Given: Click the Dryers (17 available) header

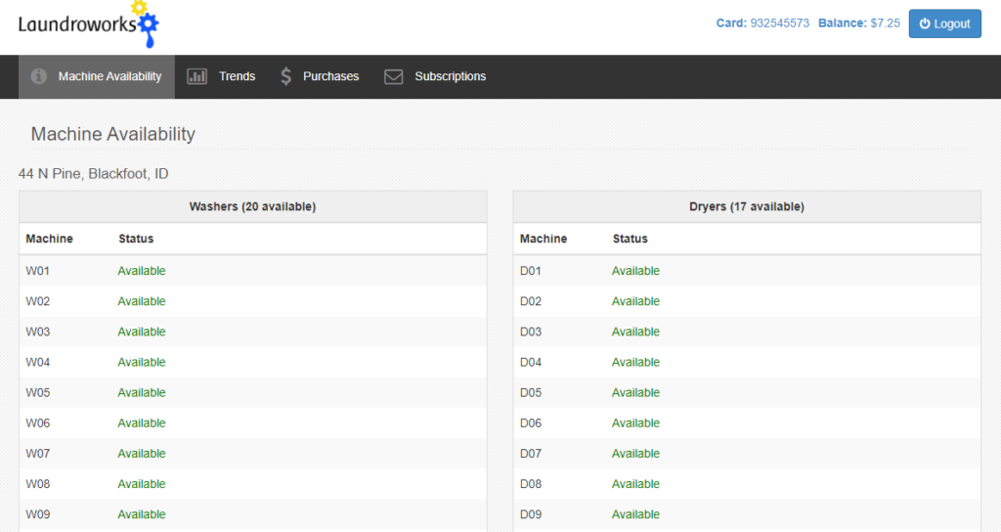Looking at the screenshot, I should (747, 206).
